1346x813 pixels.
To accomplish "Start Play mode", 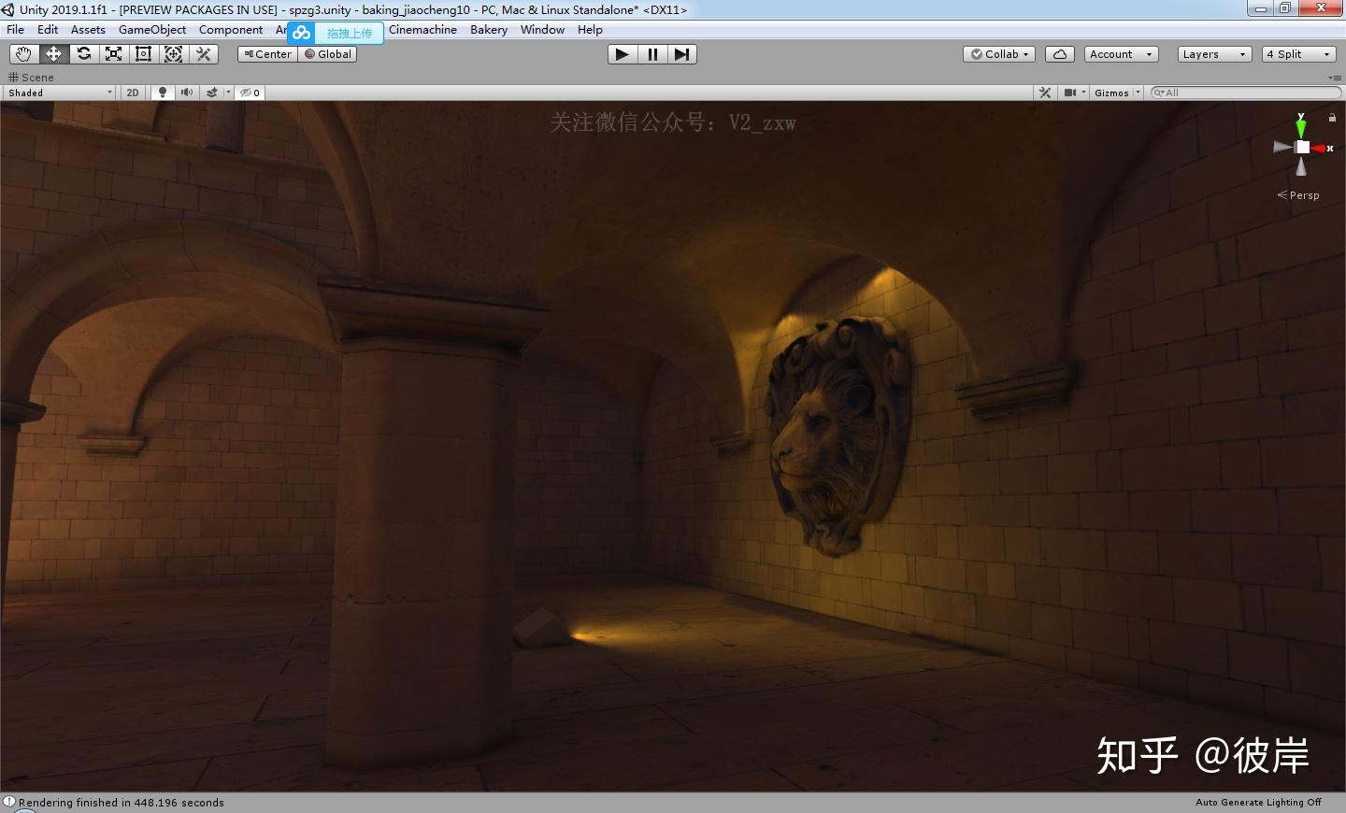I will coord(622,54).
